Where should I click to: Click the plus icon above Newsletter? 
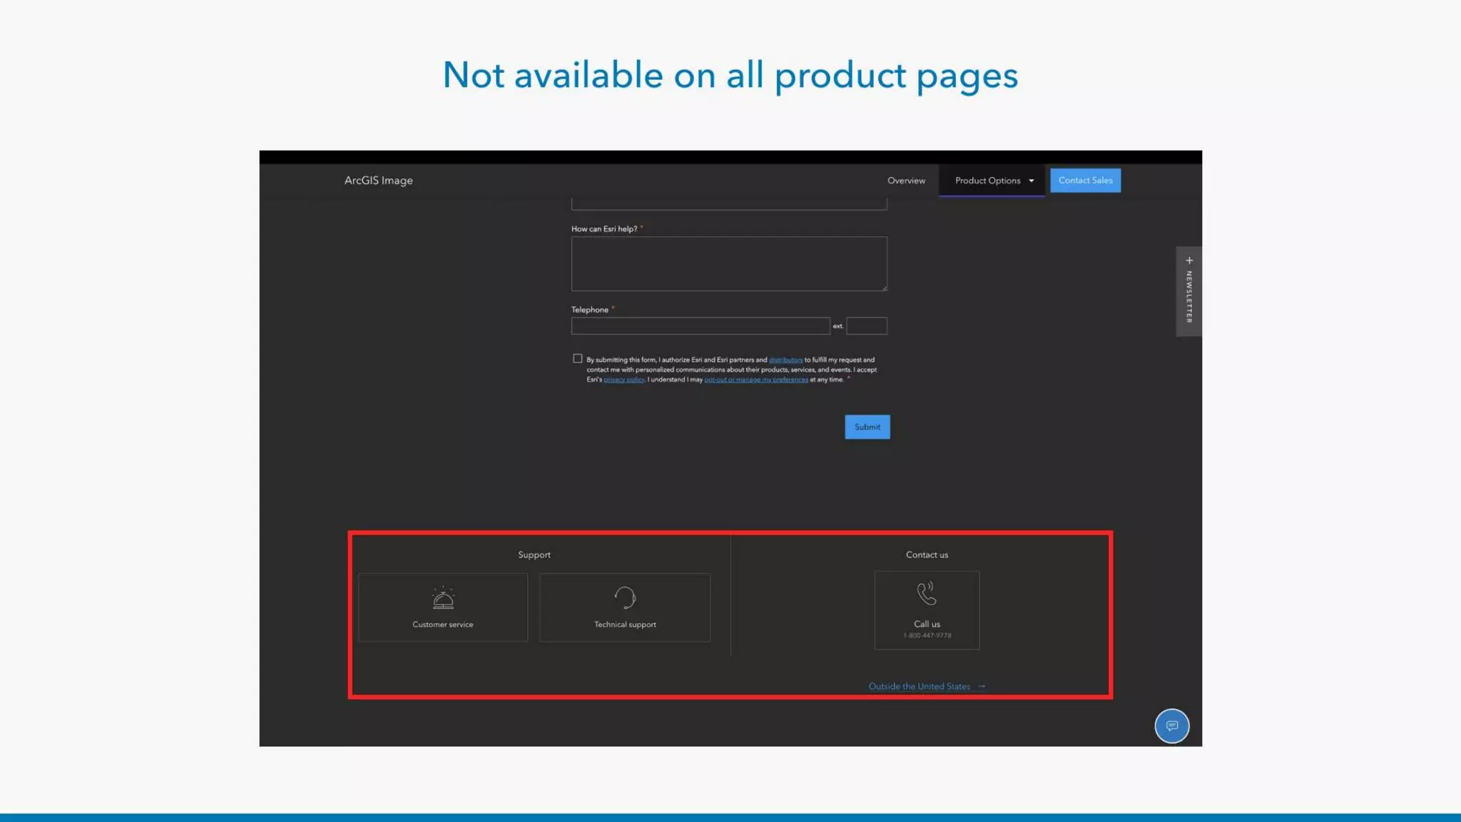pos(1189,260)
